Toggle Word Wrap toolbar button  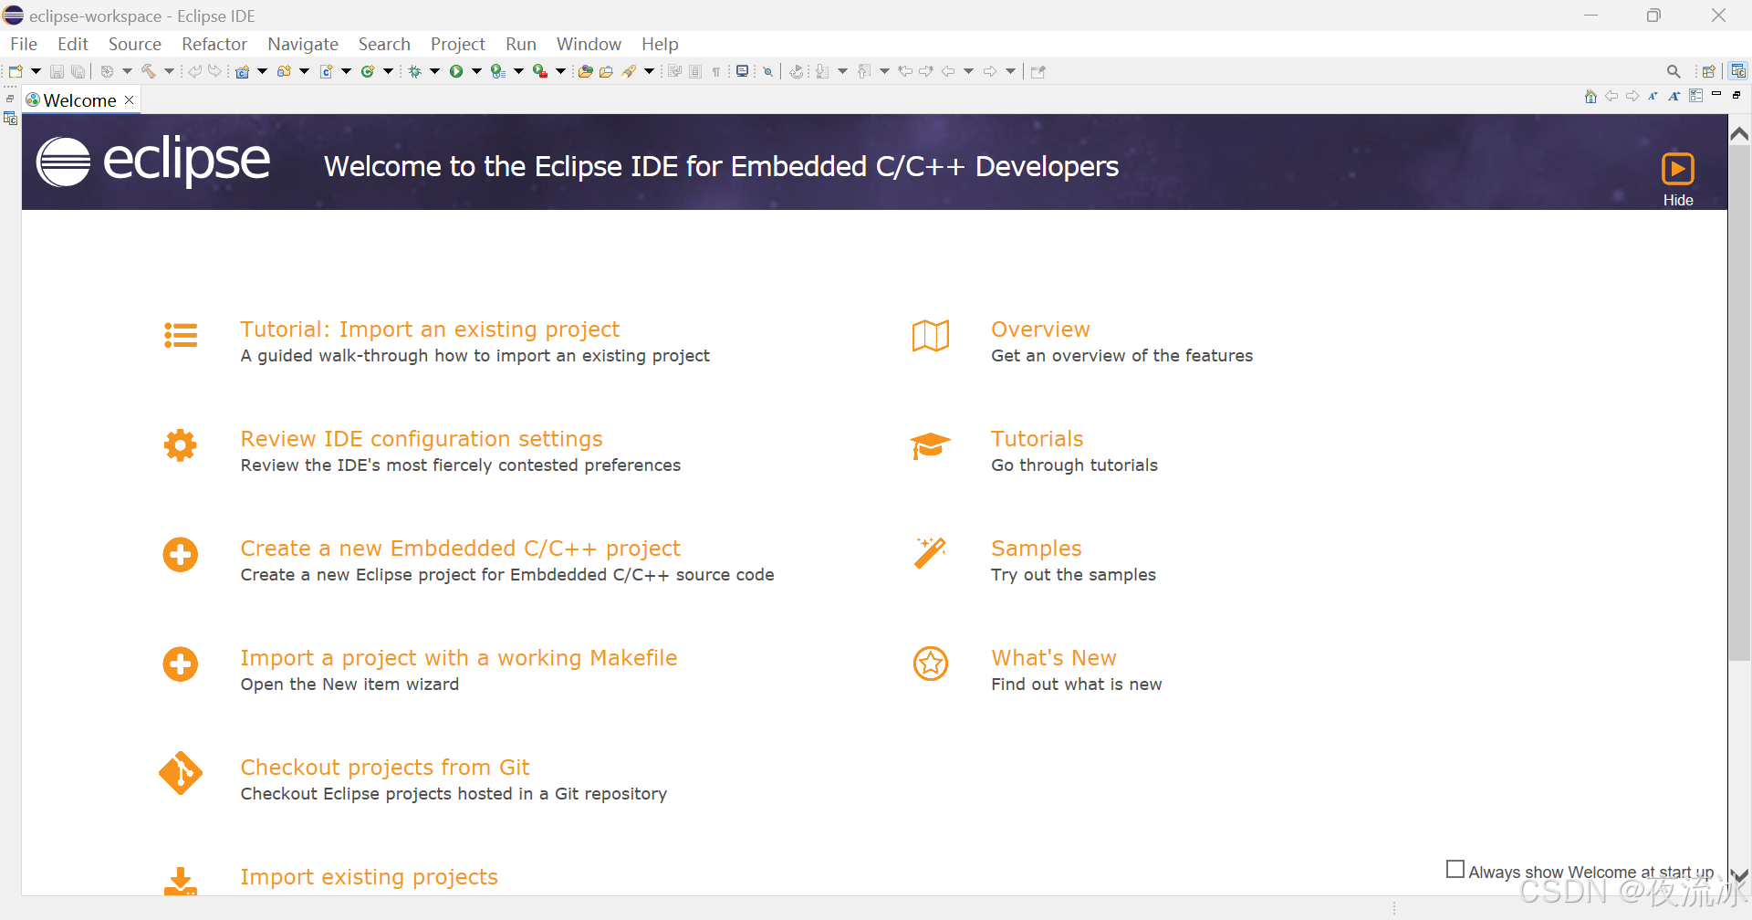674,71
